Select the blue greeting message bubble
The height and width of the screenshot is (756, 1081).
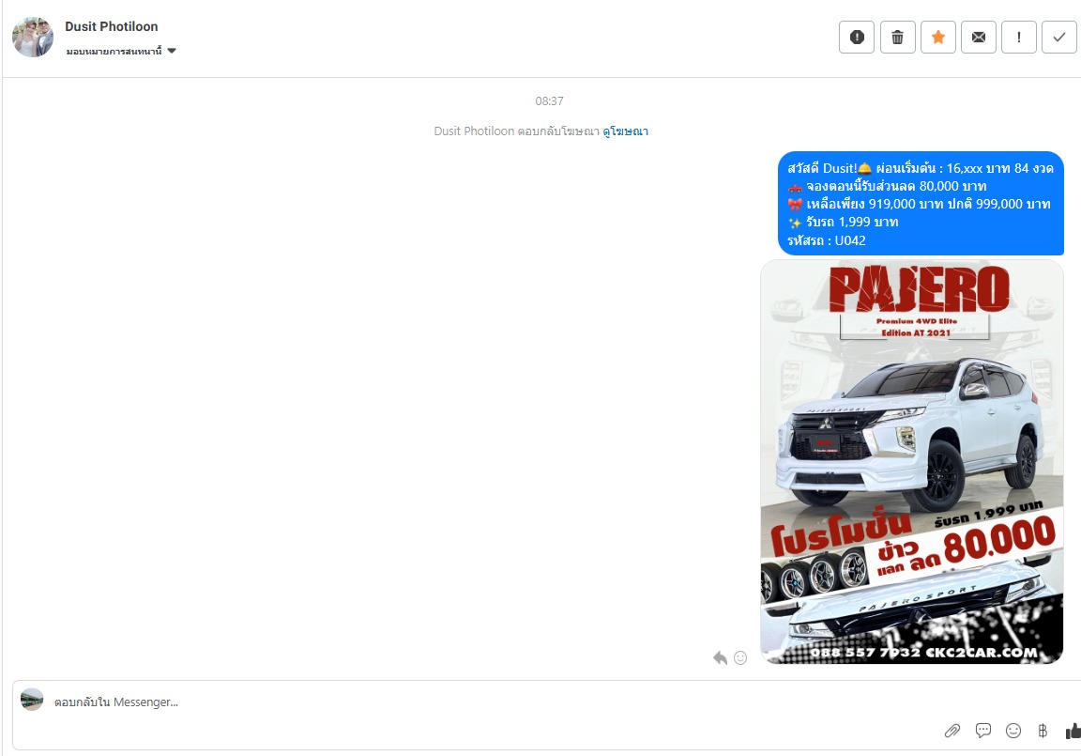[921, 204]
